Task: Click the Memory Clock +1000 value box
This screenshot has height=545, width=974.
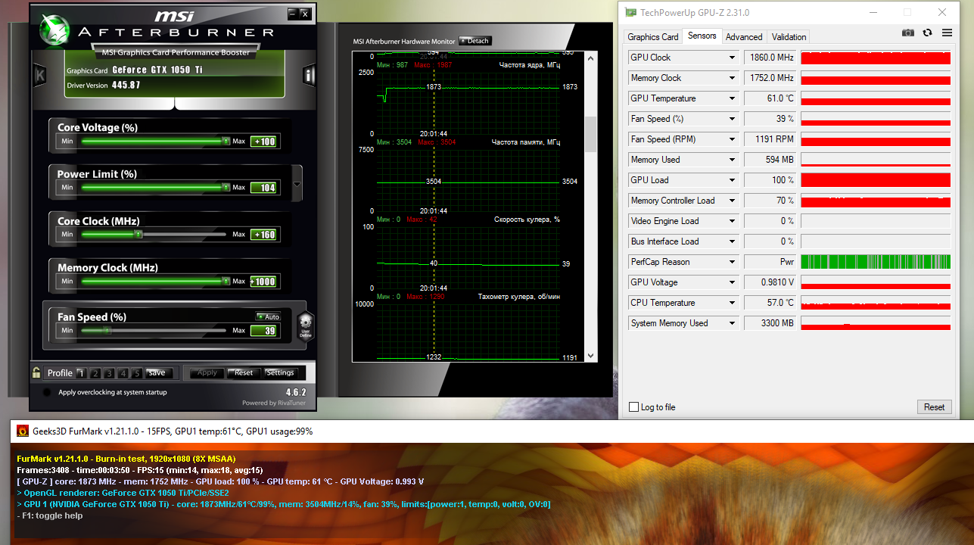Action: 264,282
